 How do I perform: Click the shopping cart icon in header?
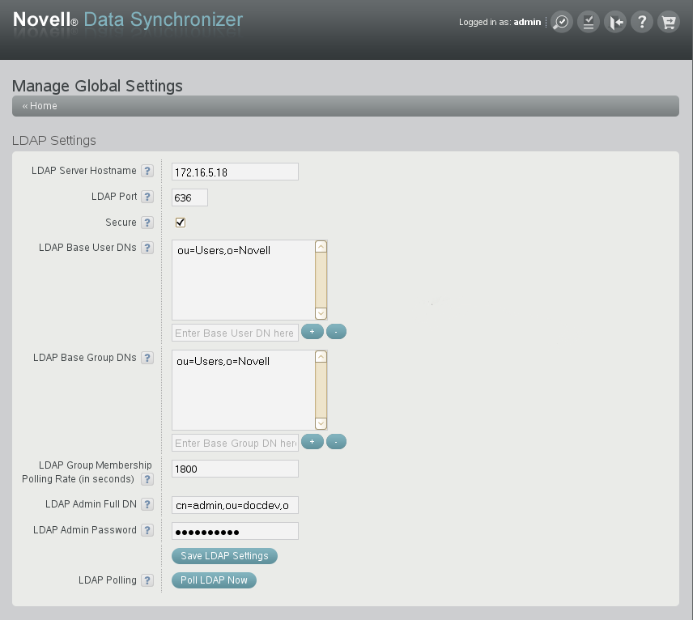(669, 22)
